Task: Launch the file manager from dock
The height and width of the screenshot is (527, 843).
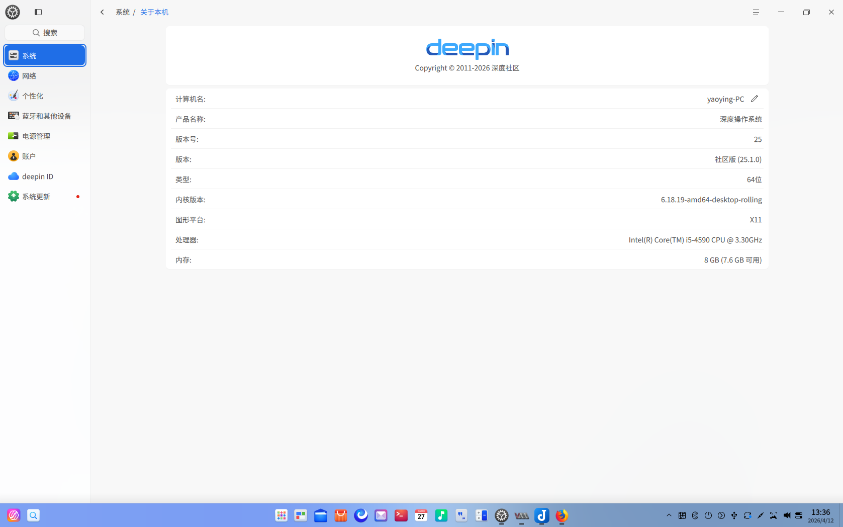Action: click(x=321, y=515)
